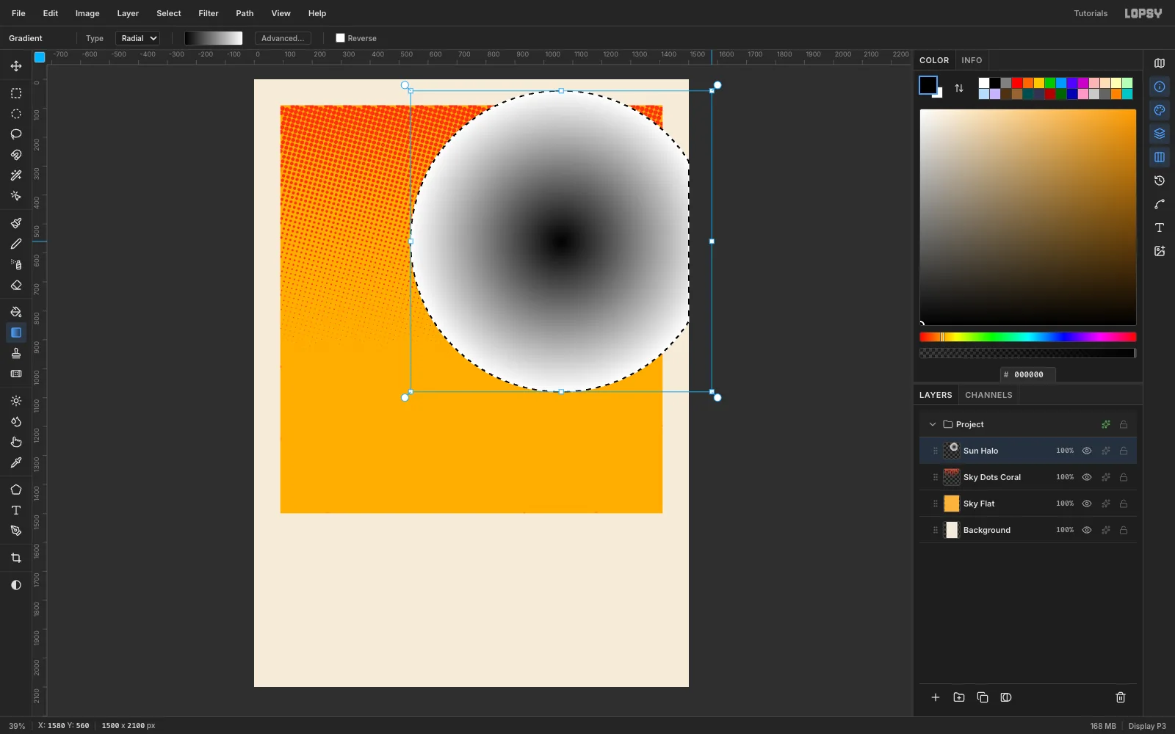This screenshot has width=1175, height=734.
Task: Hide the Background layer
Action: point(1087,530)
